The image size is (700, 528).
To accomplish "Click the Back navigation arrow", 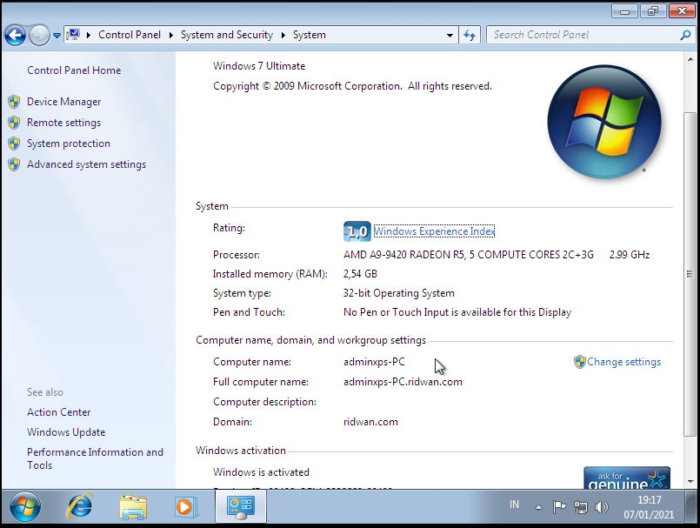I will tap(15, 35).
